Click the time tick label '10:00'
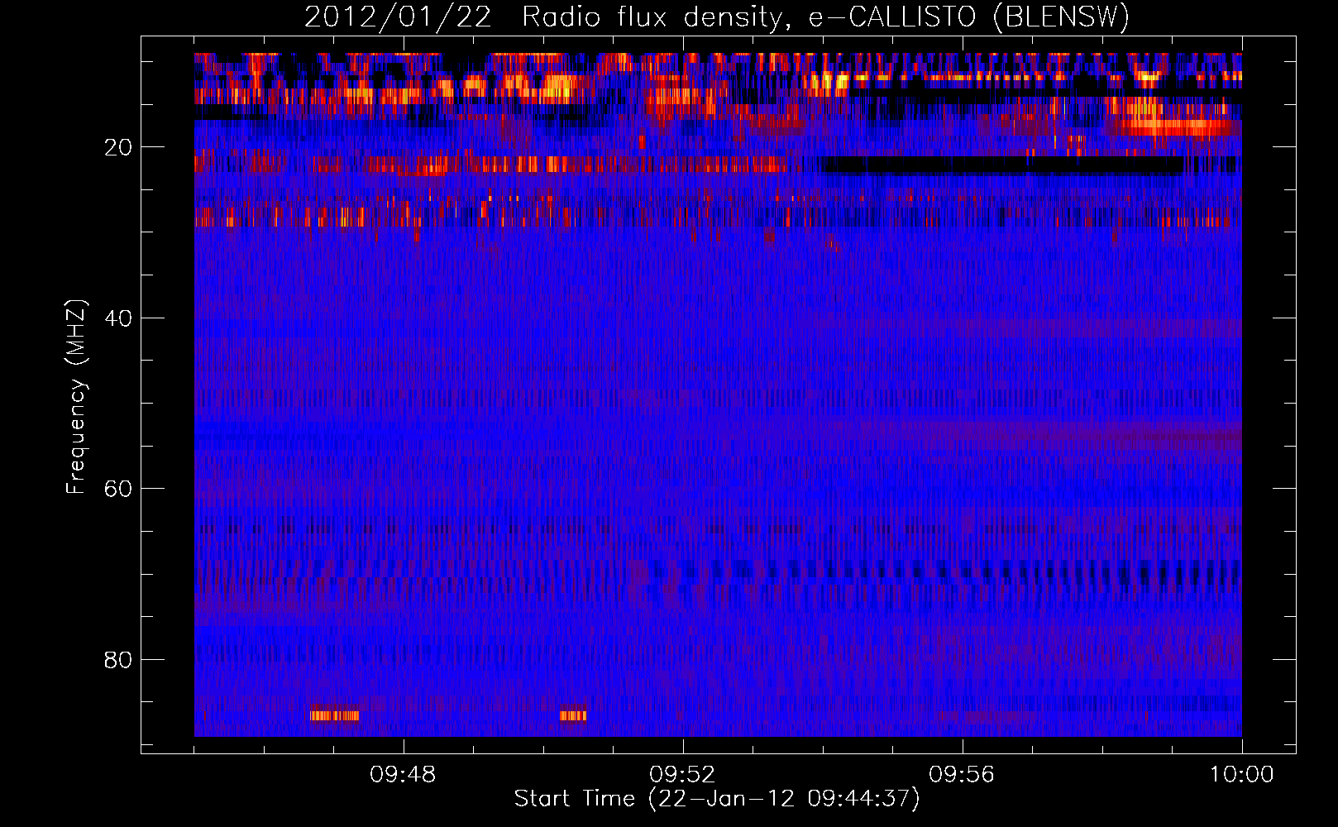This screenshot has height=827, width=1338. coord(1241,775)
